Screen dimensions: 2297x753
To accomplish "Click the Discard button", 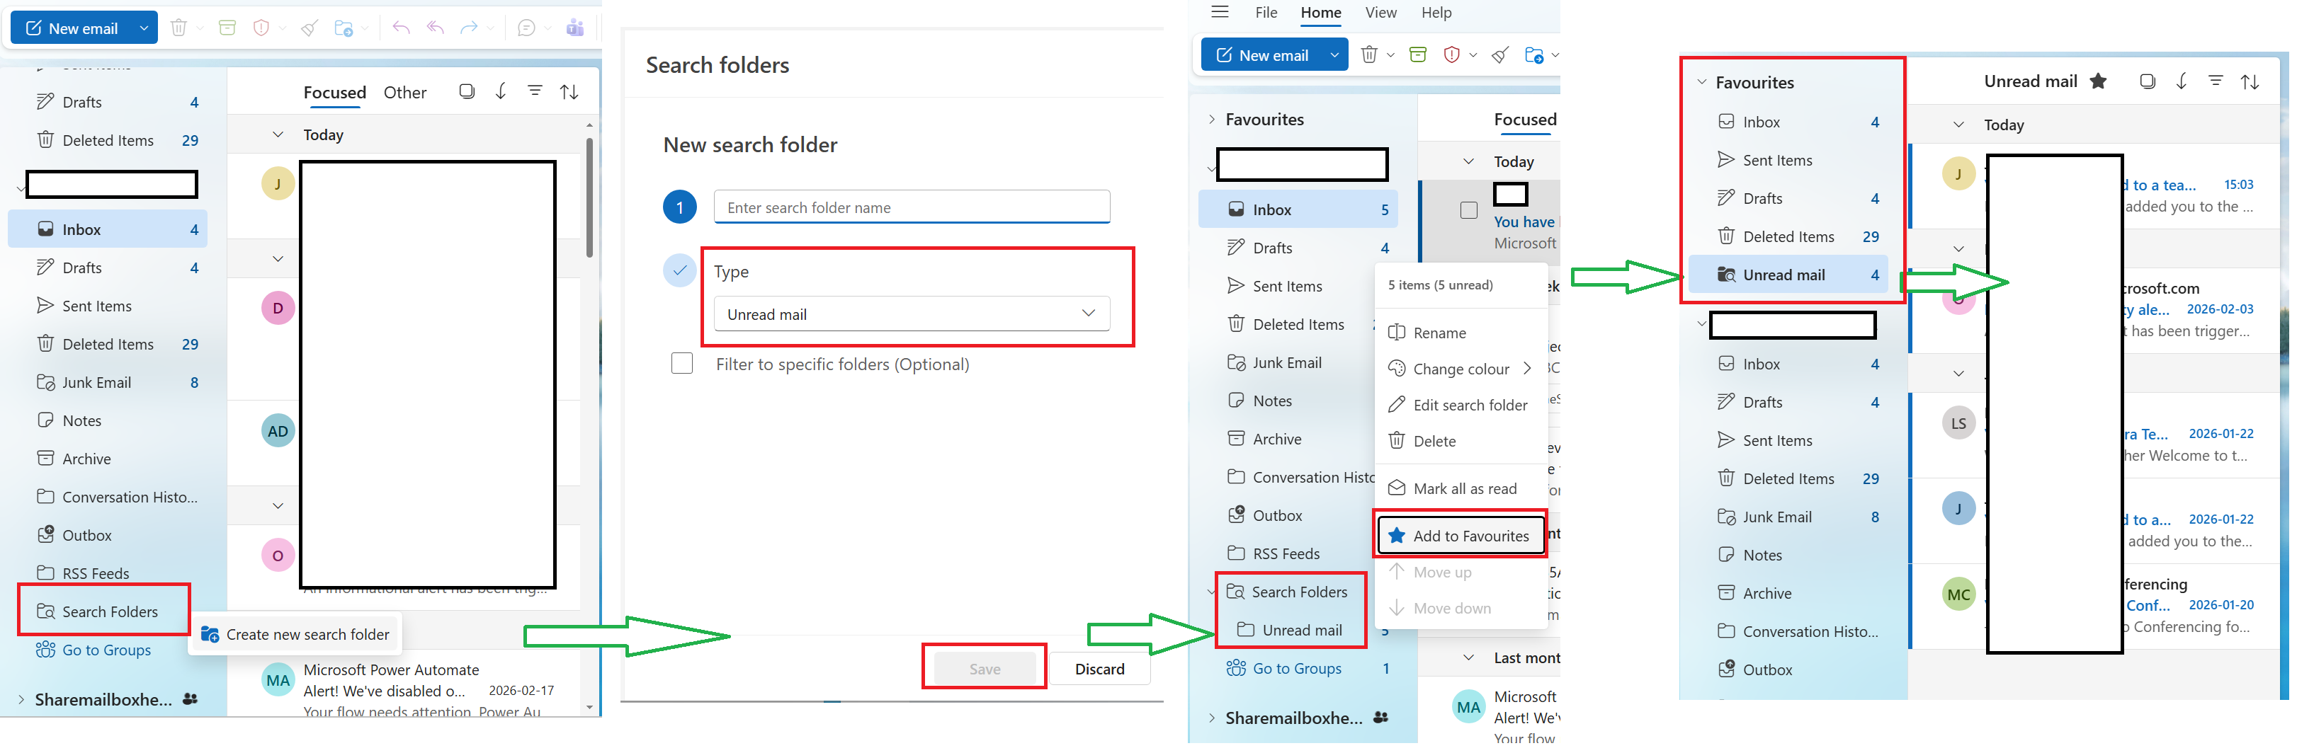I will pos(1099,669).
